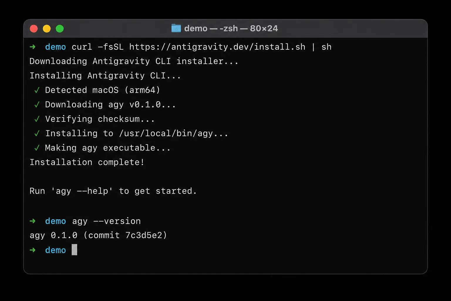Click the '/usr/local/bin/agy...' path text
451x301 pixels.
pyautogui.click(x=174, y=133)
